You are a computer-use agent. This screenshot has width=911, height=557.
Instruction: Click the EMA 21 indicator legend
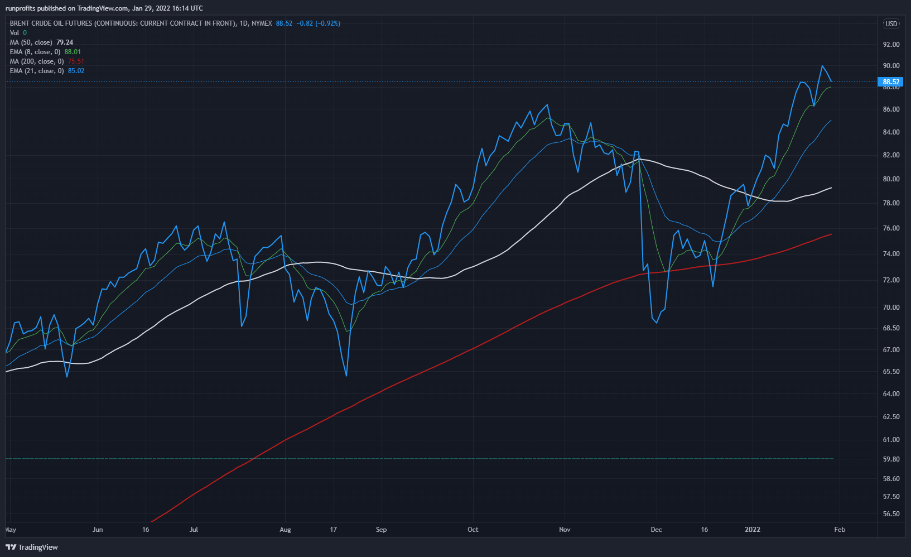pos(36,71)
